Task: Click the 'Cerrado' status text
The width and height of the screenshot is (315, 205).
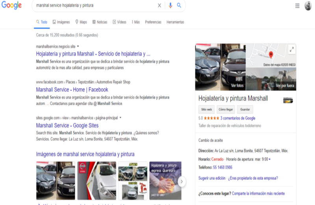Action: [x=217, y=159]
